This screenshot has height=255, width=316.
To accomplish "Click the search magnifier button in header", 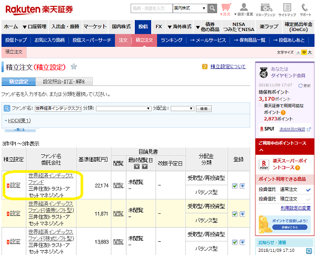I will pyautogui.click(x=212, y=8).
